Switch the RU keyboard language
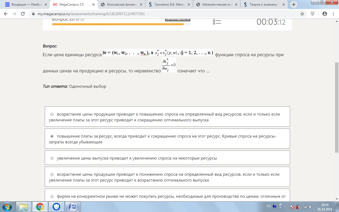The height and width of the screenshot is (212, 339). 269,206
